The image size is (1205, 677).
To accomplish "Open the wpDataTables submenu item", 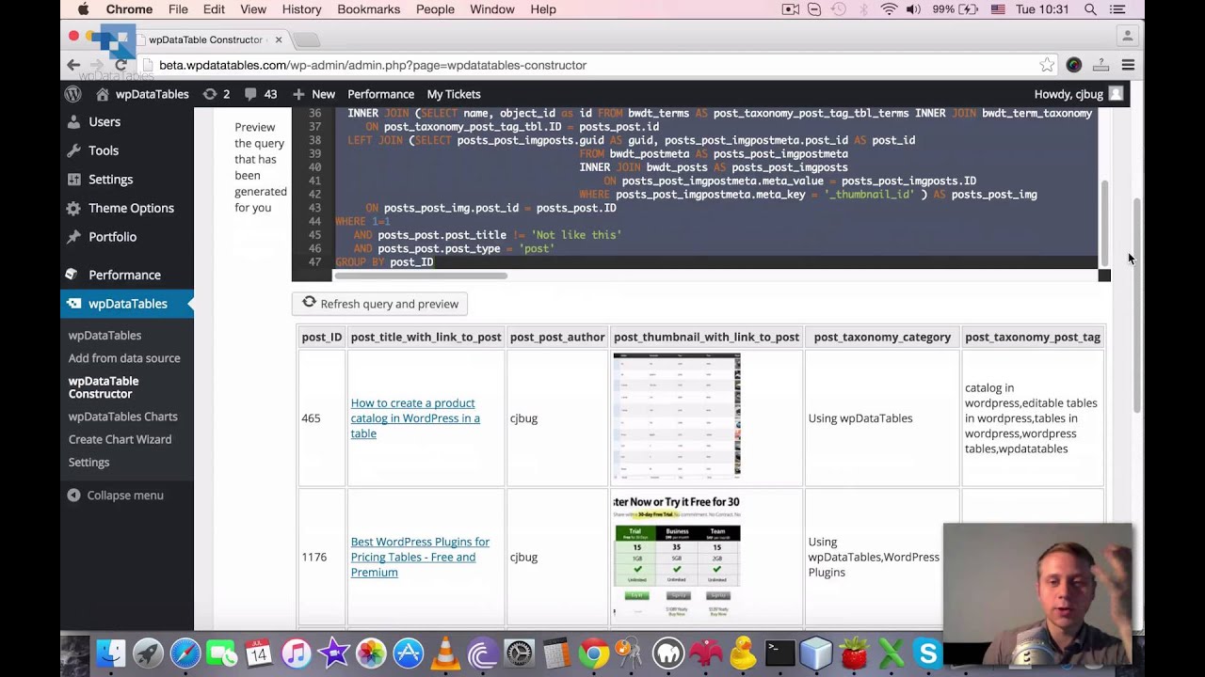I will [x=104, y=336].
